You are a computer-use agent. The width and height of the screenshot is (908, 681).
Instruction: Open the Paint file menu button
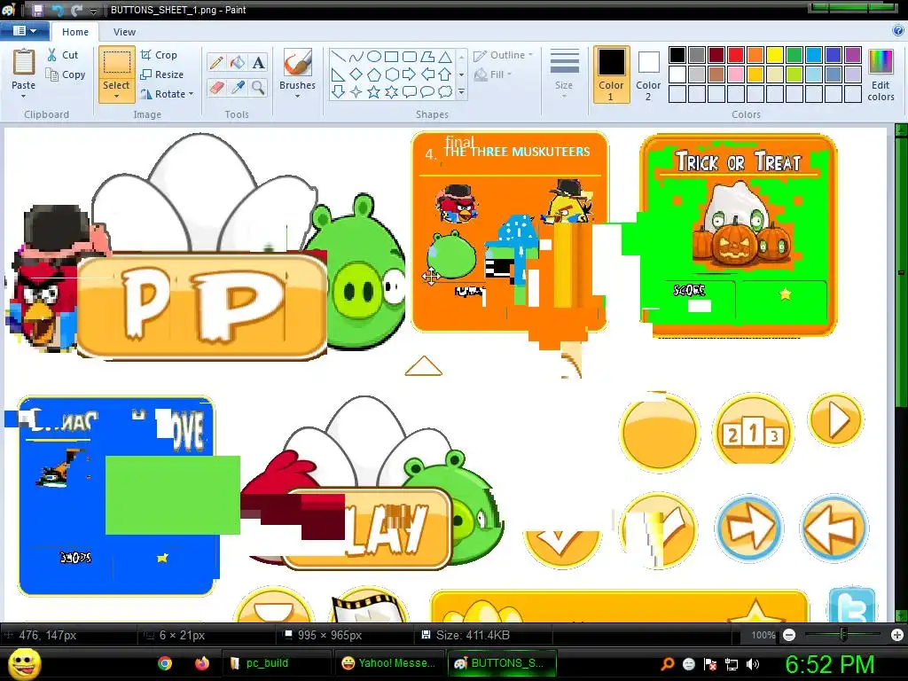(24, 31)
